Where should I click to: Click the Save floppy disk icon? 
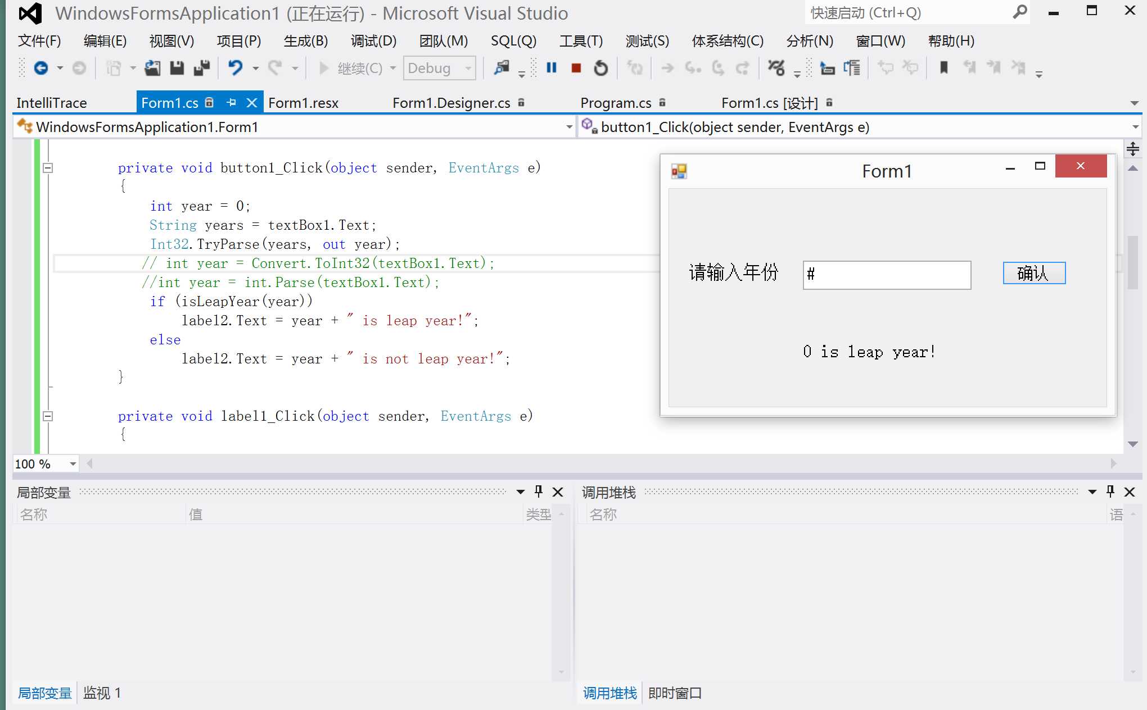click(x=177, y=68)
